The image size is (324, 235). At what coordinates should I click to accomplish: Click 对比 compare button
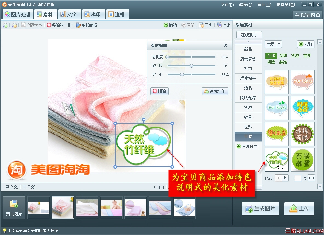224,25
